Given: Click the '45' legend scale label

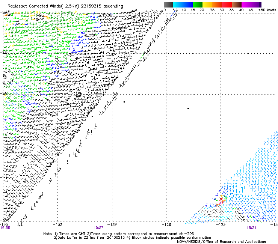Looking at the screenshot, I should (251, 10).
